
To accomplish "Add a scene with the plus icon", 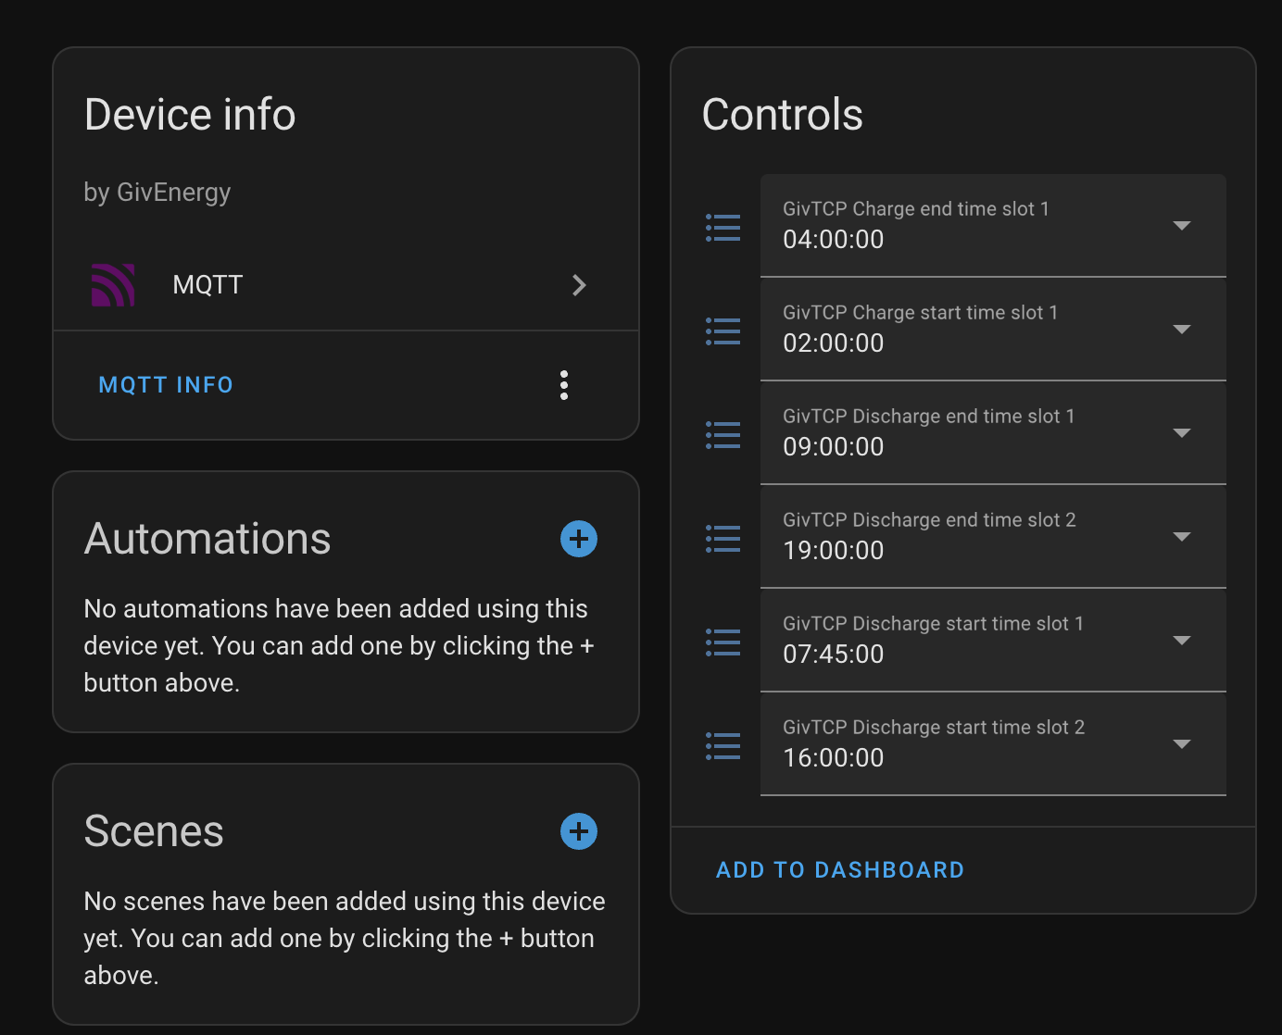I will pos(579,831).
